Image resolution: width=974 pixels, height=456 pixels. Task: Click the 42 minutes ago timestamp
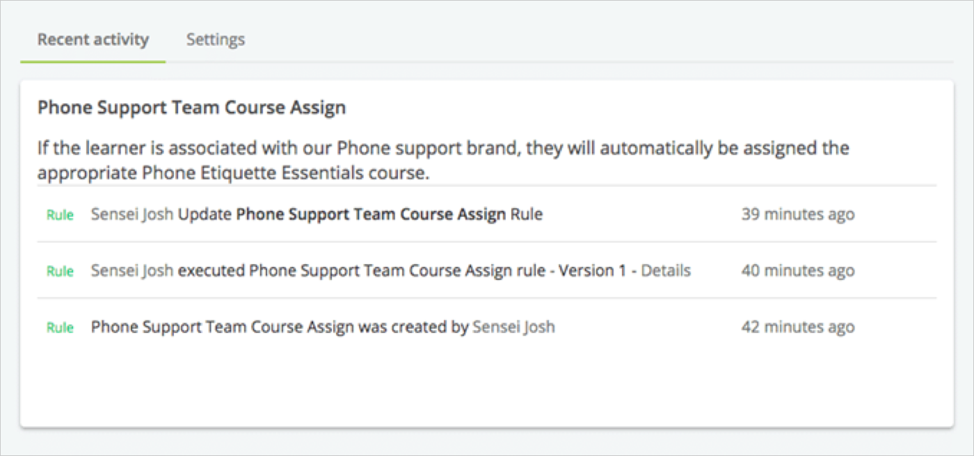click(x=797, y=327)
